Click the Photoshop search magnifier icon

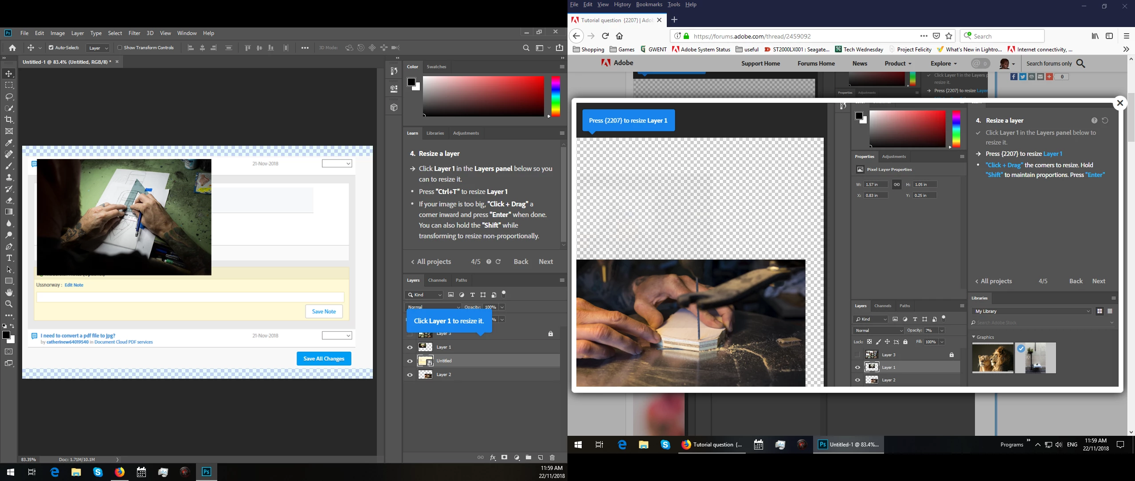(526, 48)
